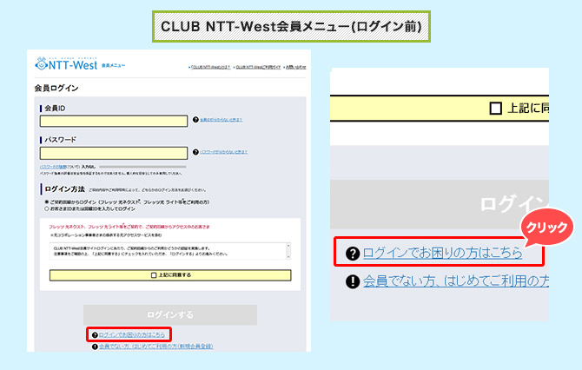Viewport: 582px width, 370px height.
Task: Select お客さまIDまたは回線IDを入力してログイン radio option
Action: tap(47, 208)
